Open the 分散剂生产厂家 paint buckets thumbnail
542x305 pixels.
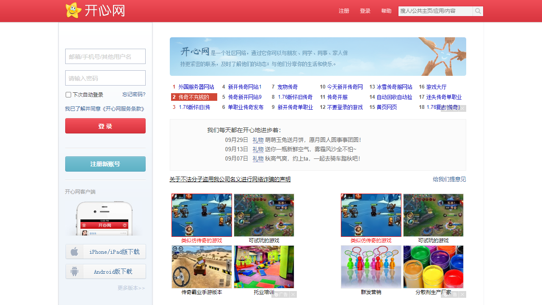[x=433, y=267]
